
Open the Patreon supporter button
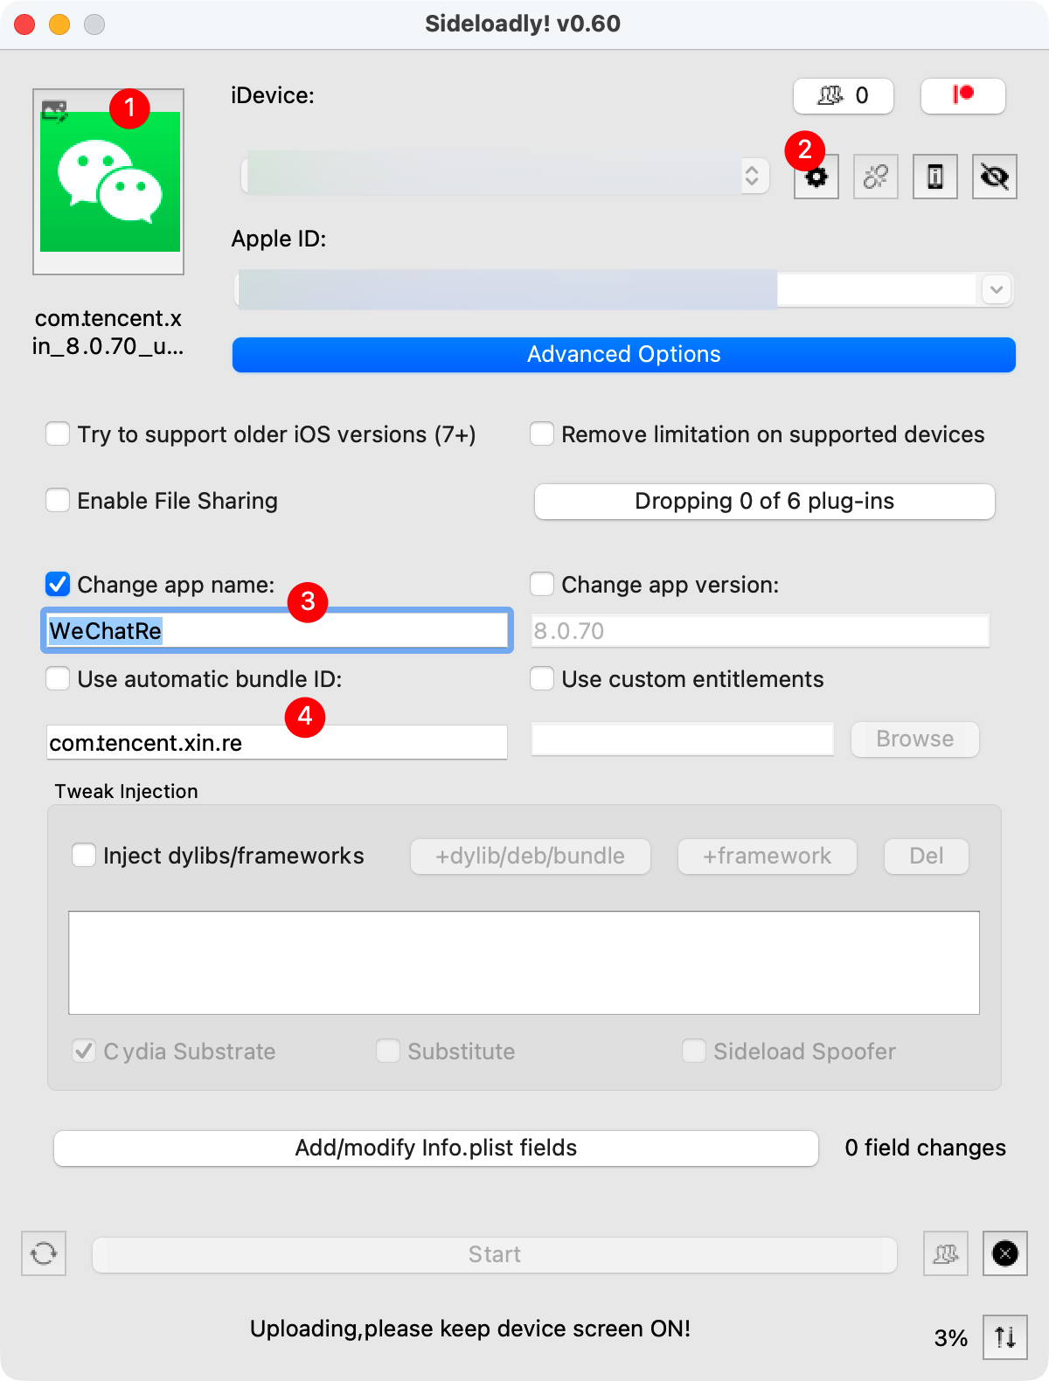point(962,95)
